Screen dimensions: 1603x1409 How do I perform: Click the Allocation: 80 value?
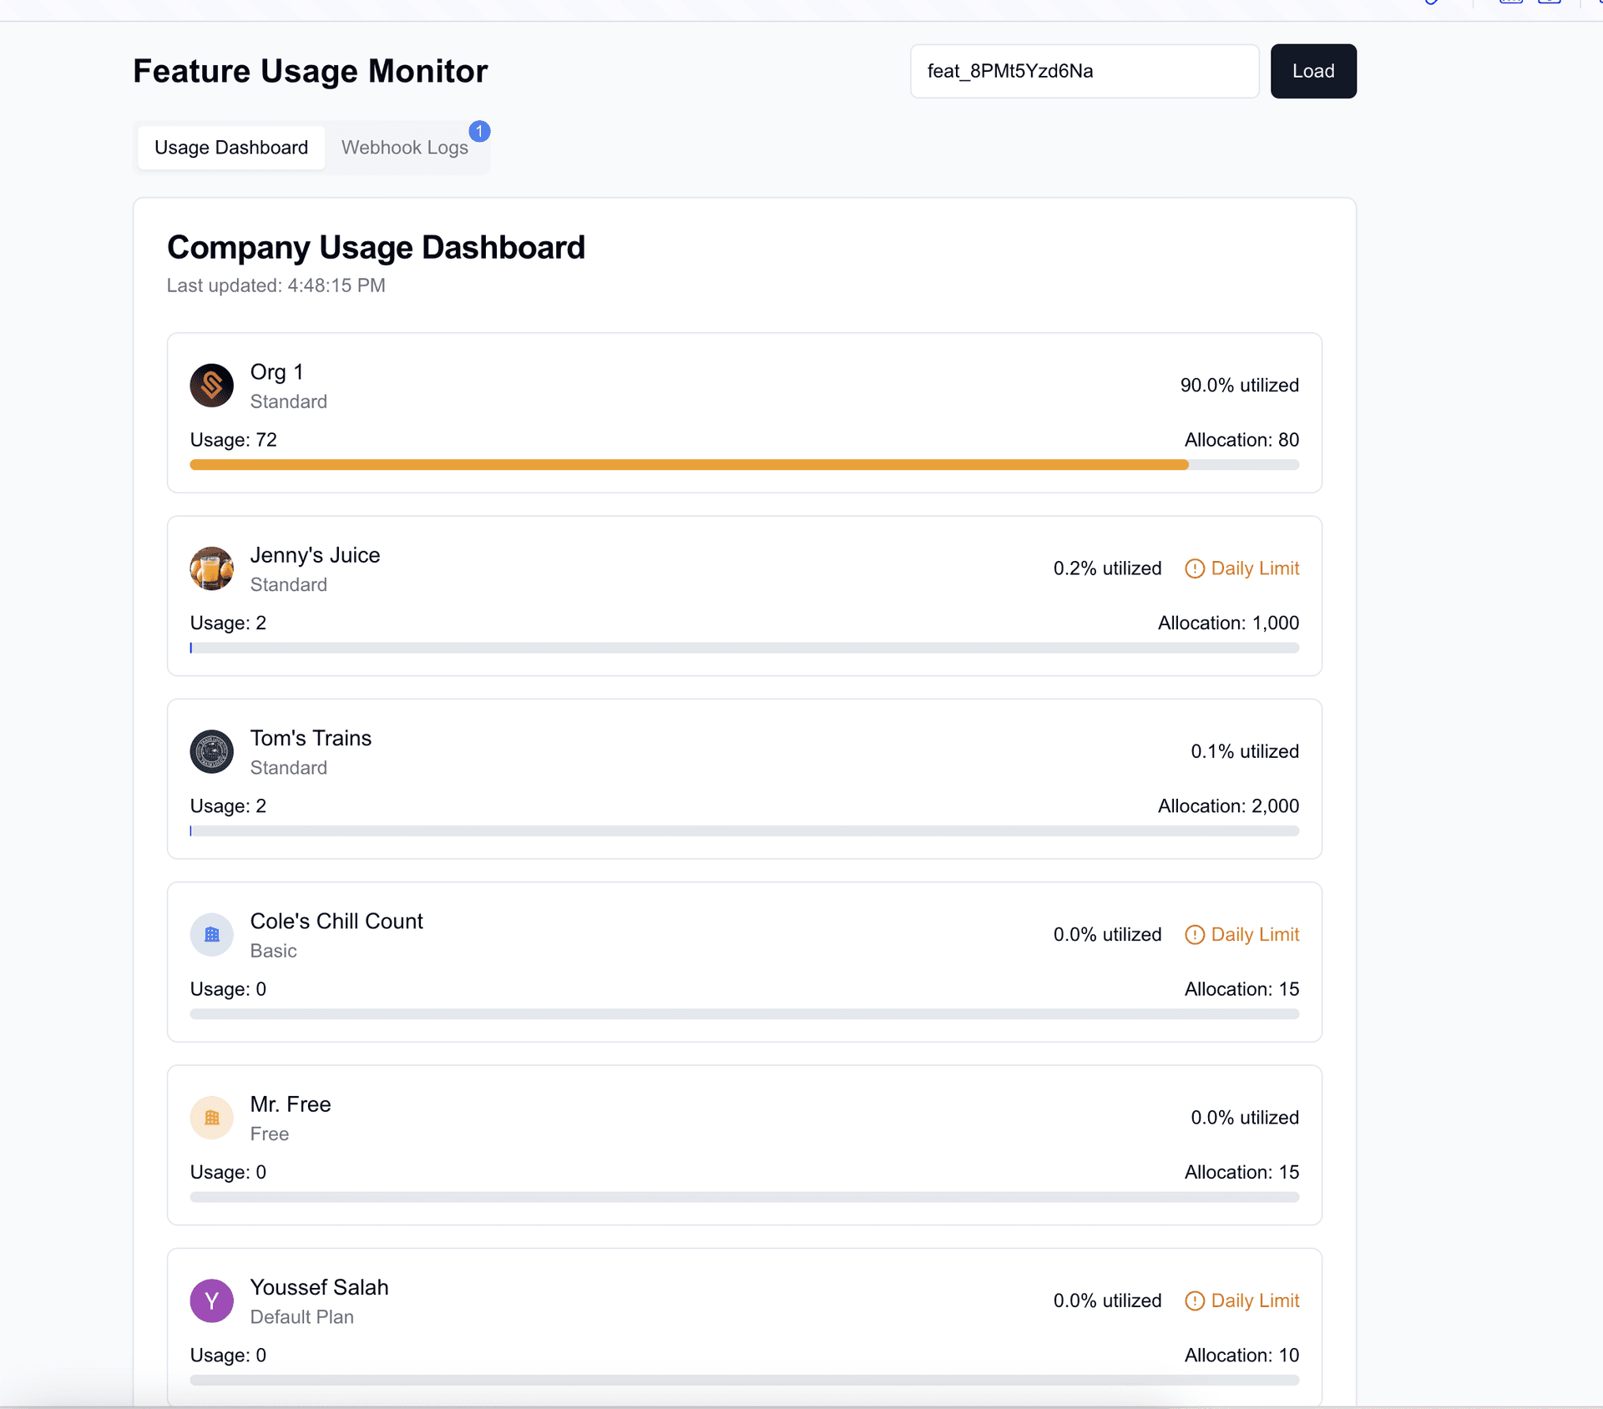(x=1241, y=440)
